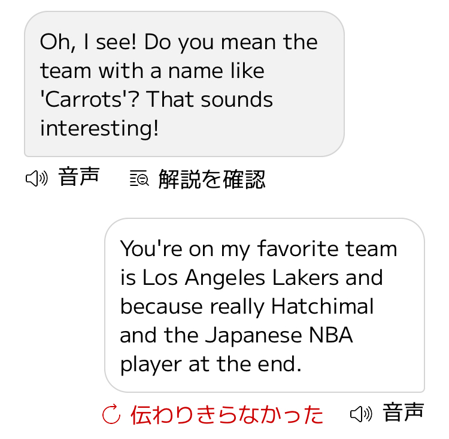Click 'interesting!' in the gray bubble
The width and height of the screenshot is (449, 439).
click(99, 128)
